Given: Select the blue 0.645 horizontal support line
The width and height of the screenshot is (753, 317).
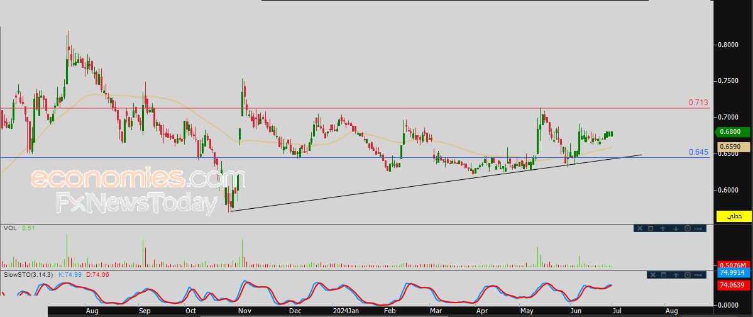Looking at the screenshot, I should (x=355, y=157).
